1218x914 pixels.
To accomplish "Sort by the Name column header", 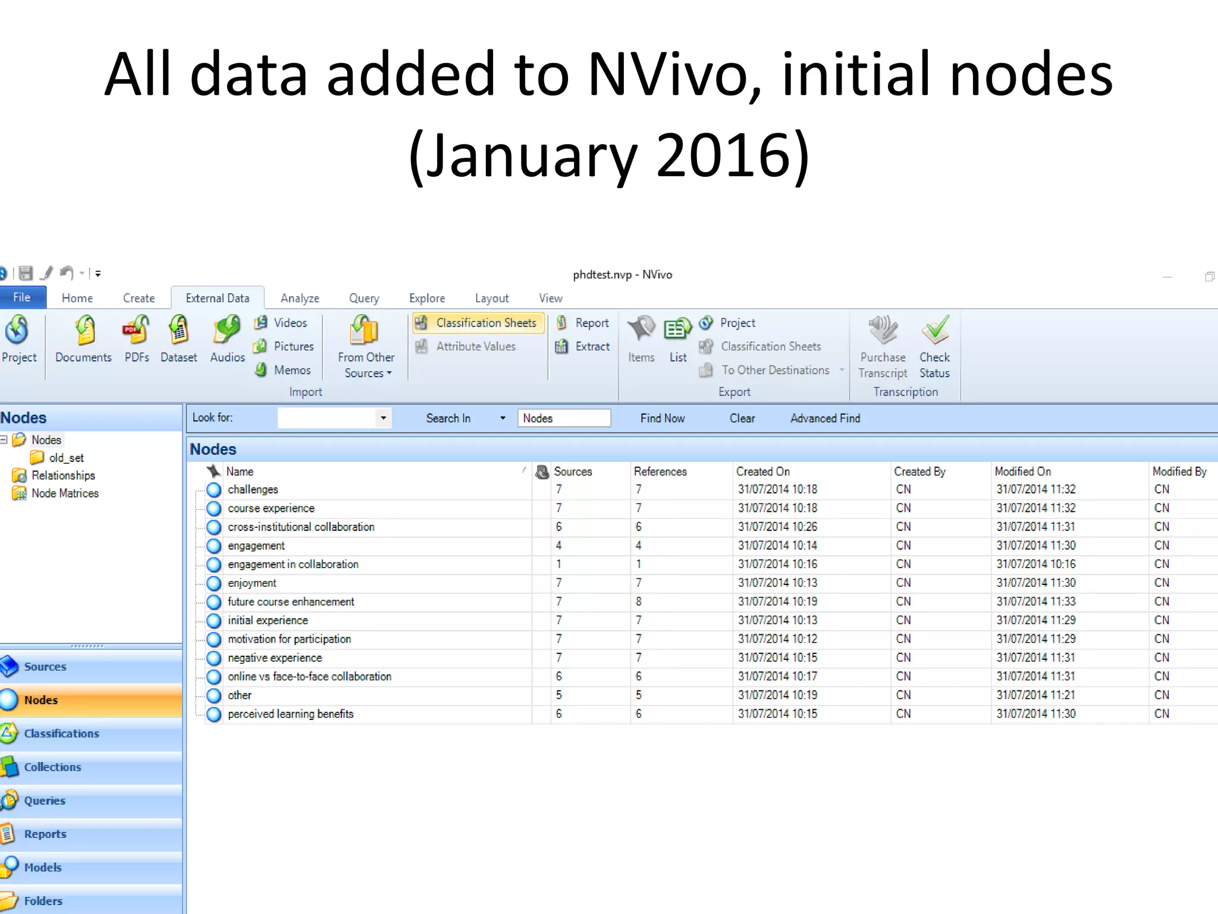I will (377, 471).
